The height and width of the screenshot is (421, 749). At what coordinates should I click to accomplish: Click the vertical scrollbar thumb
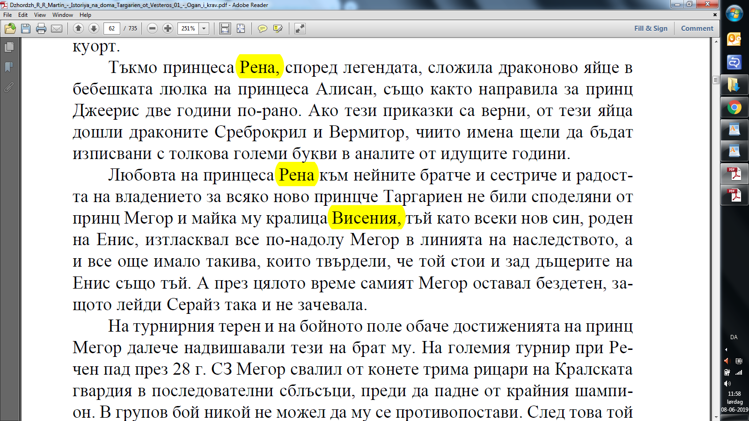tap(716, 80)
